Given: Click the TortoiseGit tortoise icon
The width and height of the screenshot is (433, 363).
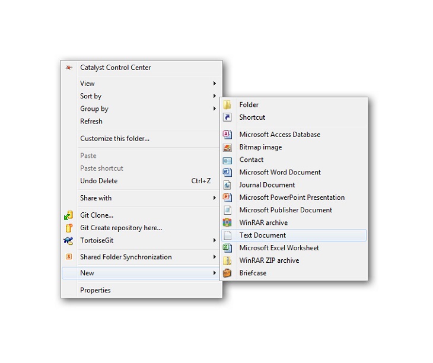Looking at the screenshot, I should 68,240.
